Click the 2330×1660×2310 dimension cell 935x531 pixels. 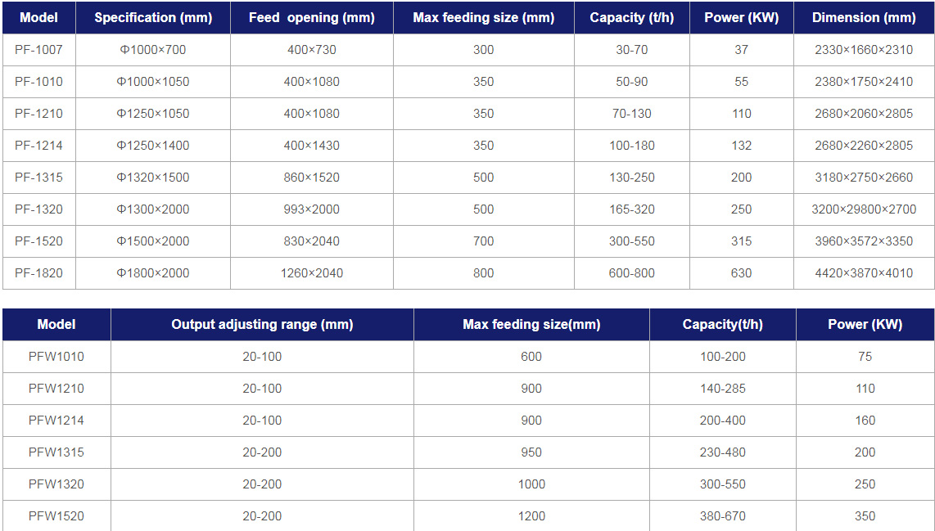(864, 49)
